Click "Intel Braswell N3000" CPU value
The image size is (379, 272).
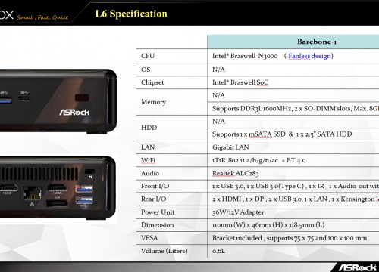pos(245,56)
